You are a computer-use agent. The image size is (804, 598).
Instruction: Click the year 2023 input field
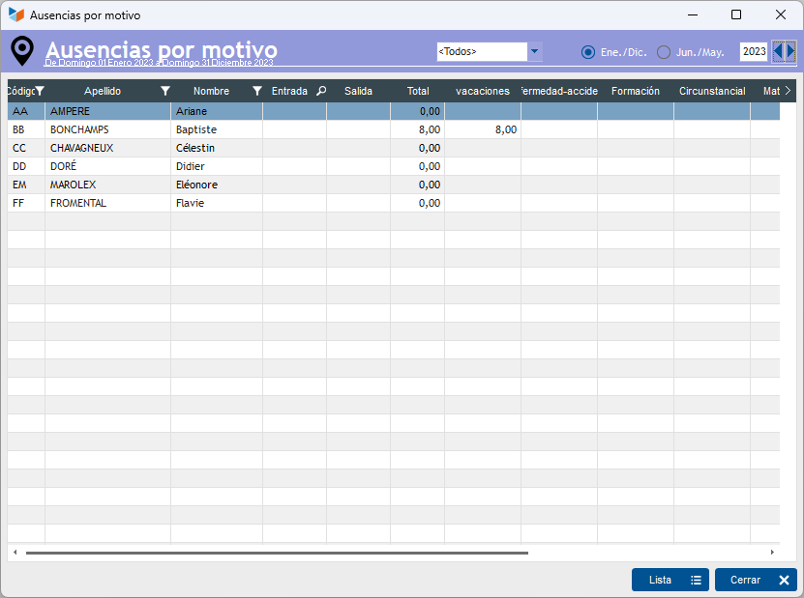754,52
